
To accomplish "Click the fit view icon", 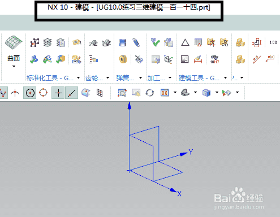I will point(165,93).
